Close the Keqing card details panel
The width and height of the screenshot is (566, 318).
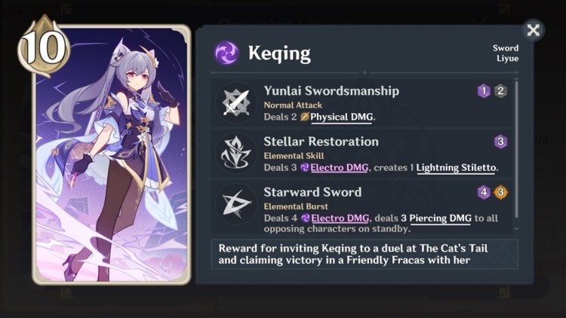(x=533, y=30)
